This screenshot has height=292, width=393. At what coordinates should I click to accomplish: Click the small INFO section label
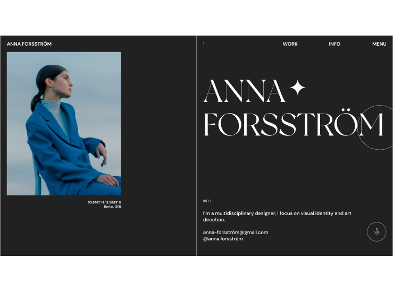click(x=206, y=201)
